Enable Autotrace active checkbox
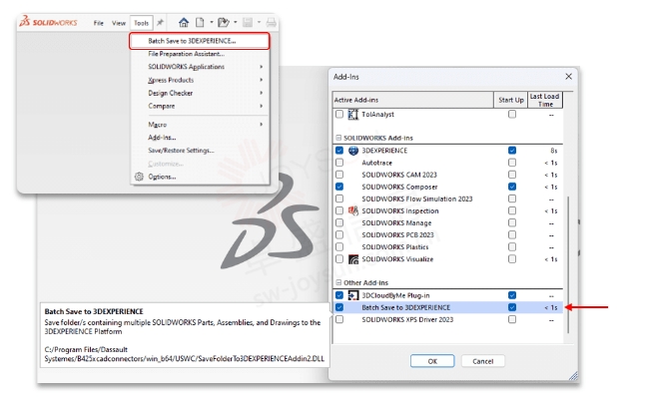646x403 pixels. 339,163
